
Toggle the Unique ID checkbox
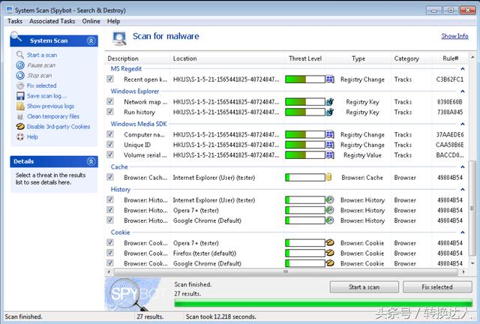tap(110, 144)
